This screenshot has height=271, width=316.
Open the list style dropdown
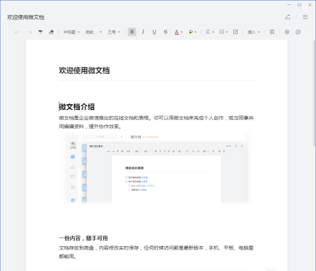pos(223,32)
